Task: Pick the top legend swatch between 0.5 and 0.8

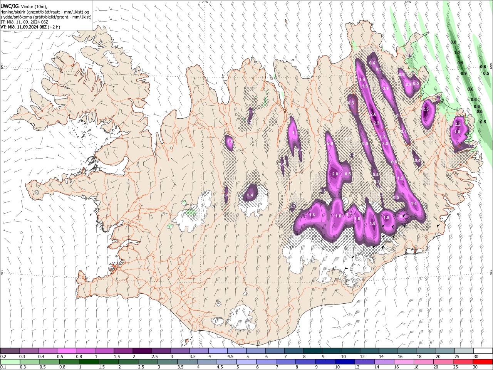Action: pyautogui.click(x=66, y=351)
